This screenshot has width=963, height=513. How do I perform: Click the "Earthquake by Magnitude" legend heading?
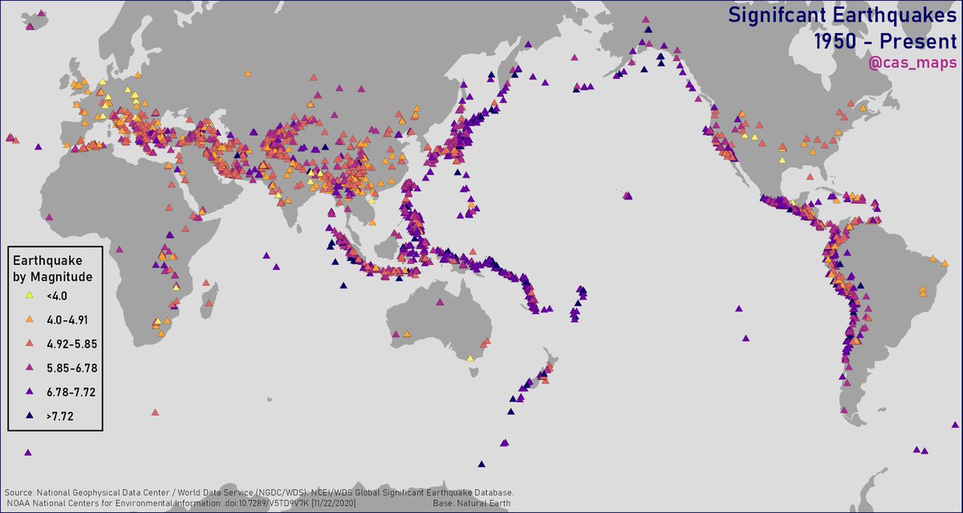click(52, 269)
